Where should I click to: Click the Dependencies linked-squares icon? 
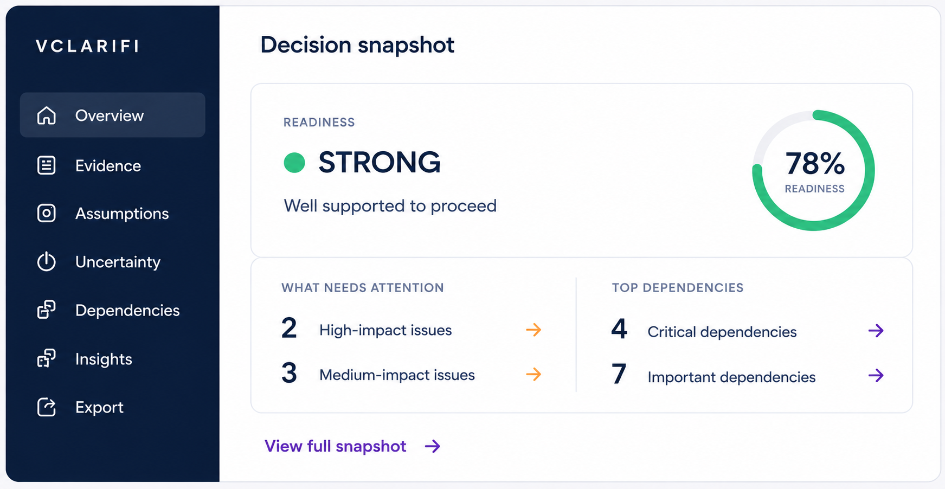[x=47, y=310]
